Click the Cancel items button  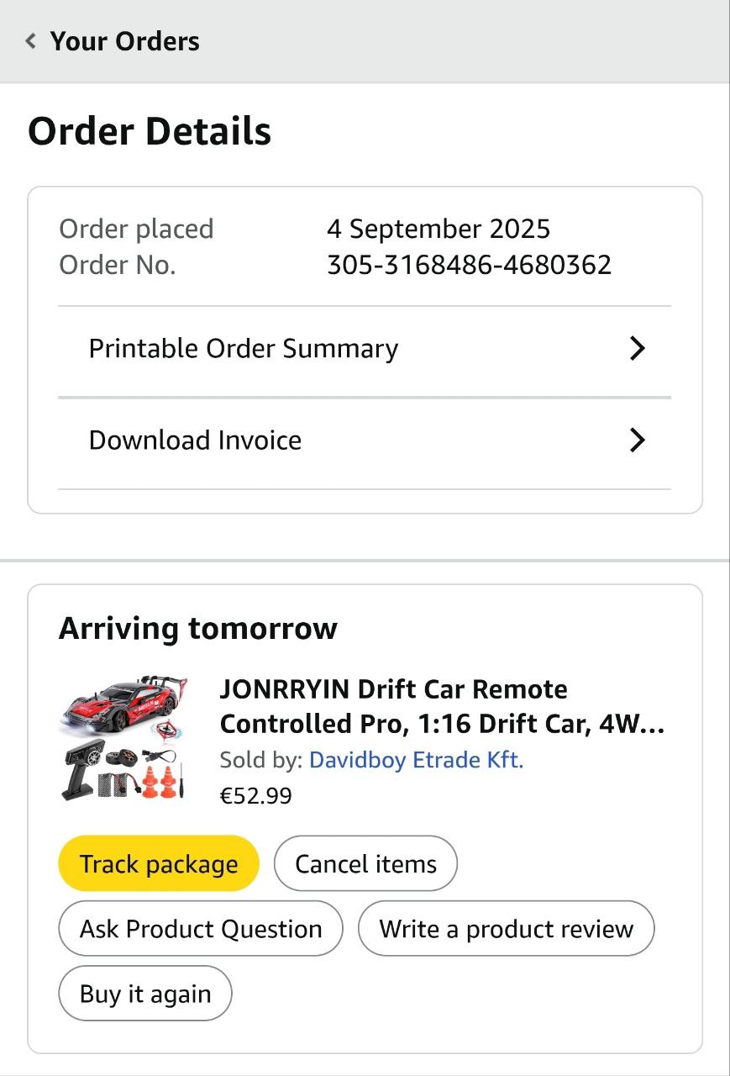coord(365,863)
